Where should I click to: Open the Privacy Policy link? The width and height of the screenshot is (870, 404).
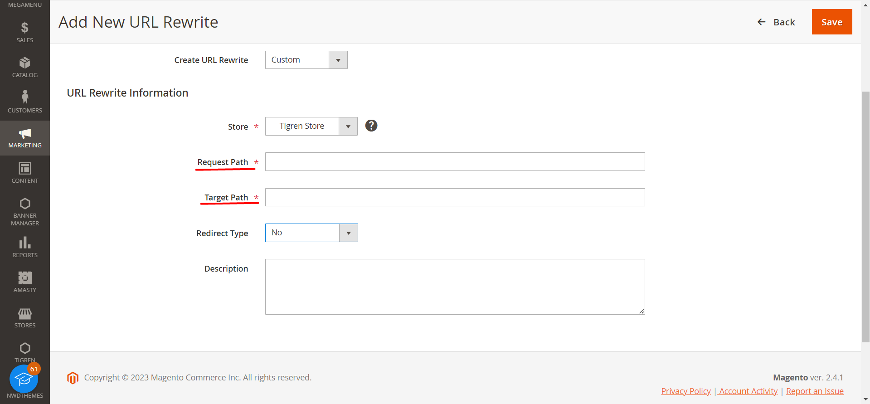pyautogui.click(x=685, y=391)
